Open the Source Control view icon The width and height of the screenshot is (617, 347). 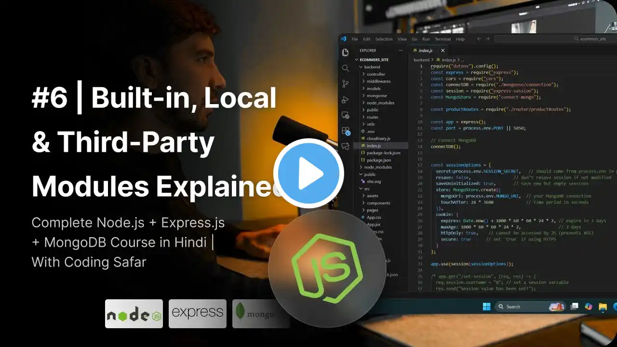pos(345,83)
